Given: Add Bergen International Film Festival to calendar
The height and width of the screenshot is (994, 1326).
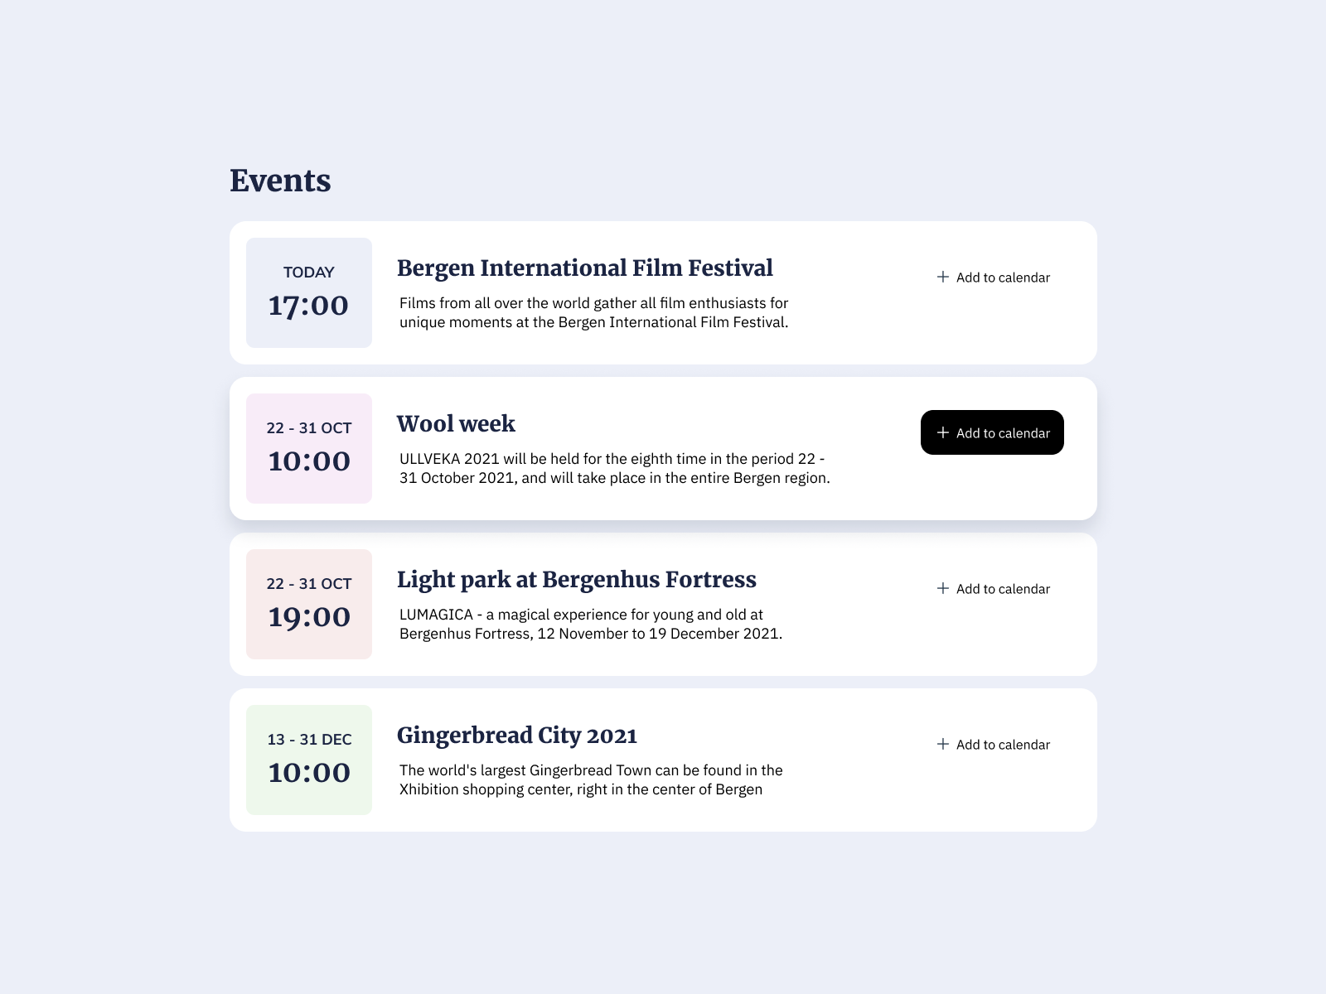Looking at the screenshot, I should pos(993,277).
